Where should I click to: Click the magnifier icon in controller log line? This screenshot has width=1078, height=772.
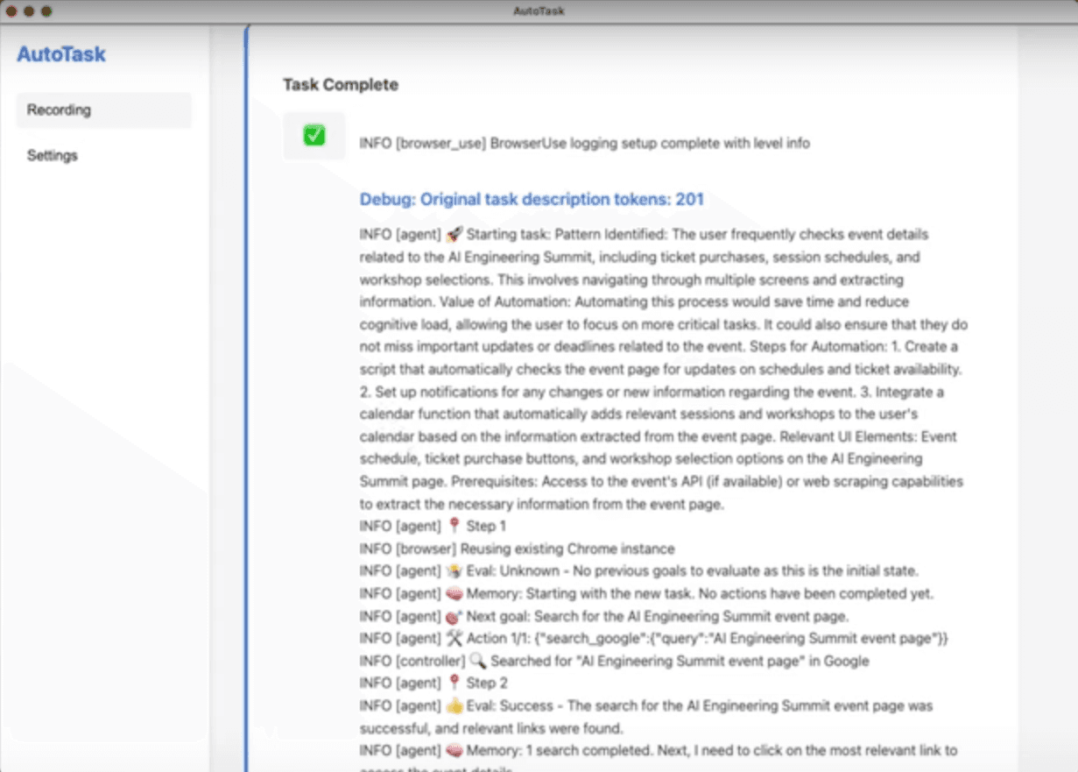coord(478,661)
